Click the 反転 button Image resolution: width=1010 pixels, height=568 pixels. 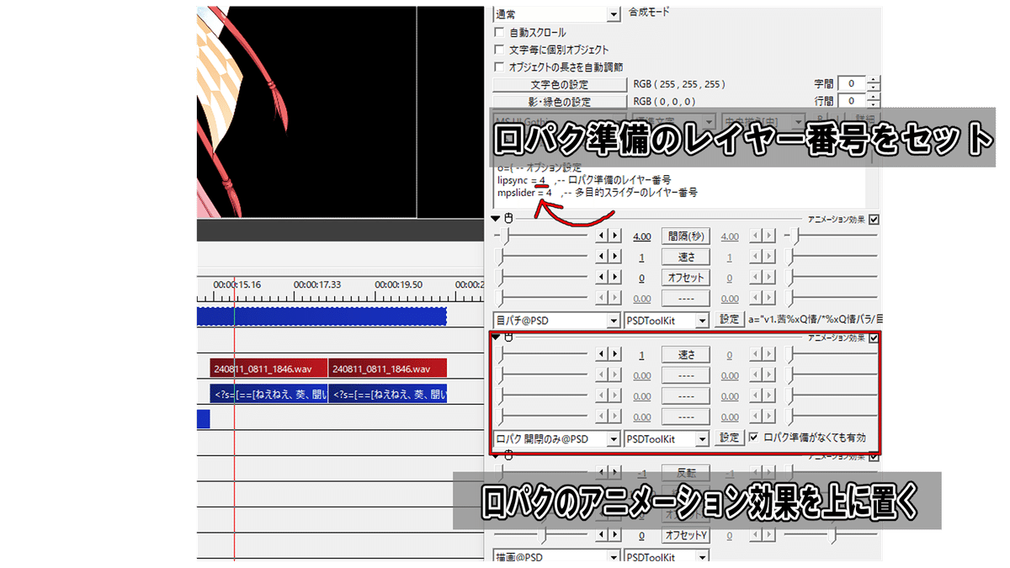click(x=688, y=471)
